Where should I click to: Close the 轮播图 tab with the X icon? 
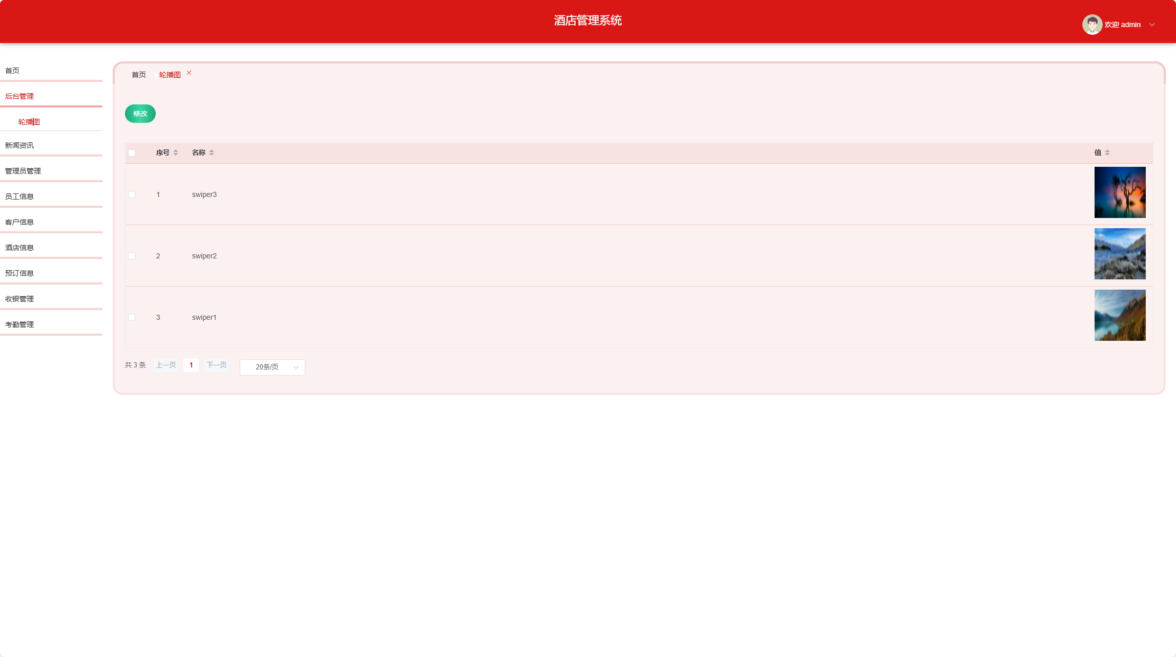point(189,73)
